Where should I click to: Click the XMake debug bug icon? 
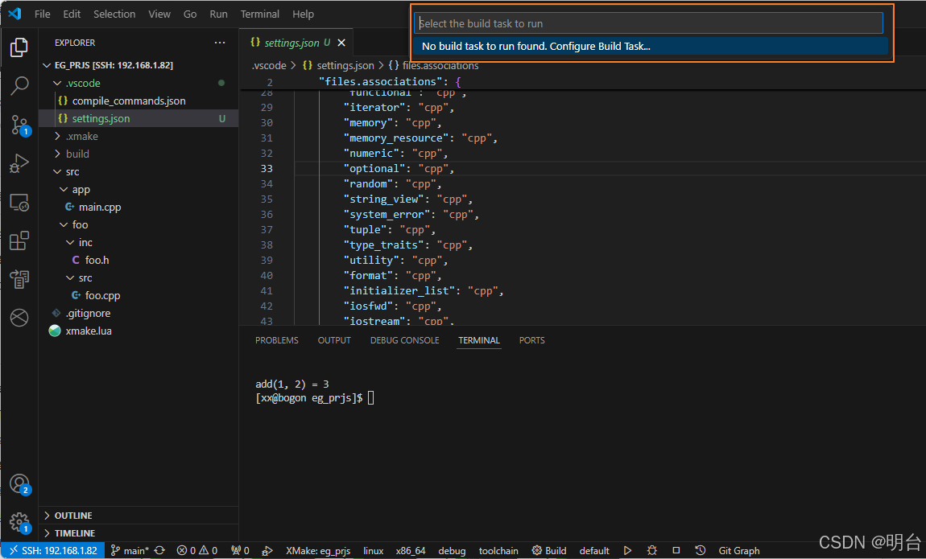pos(652,551)
